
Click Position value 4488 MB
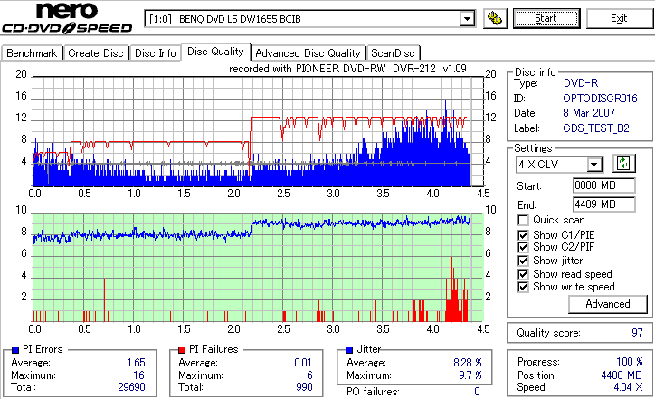[622, 375]
